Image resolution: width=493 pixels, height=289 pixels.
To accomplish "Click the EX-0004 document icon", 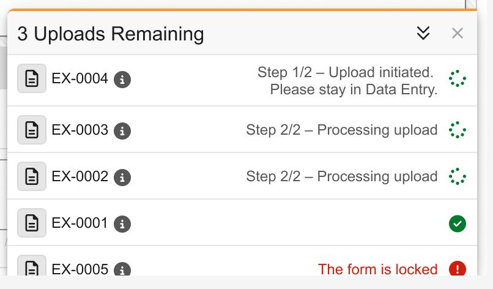I will tap(32, 79).
